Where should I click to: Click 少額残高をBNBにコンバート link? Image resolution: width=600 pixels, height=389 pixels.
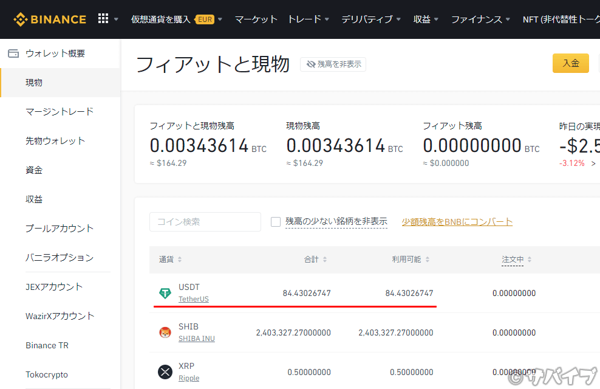coord(457,222)
